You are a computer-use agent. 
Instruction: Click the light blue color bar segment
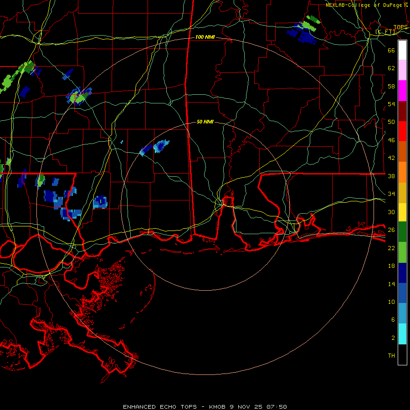pos(402,313)
